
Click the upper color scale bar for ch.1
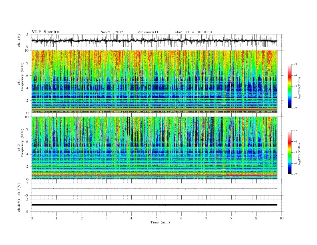pyautogui.click(x=289, y=86)
